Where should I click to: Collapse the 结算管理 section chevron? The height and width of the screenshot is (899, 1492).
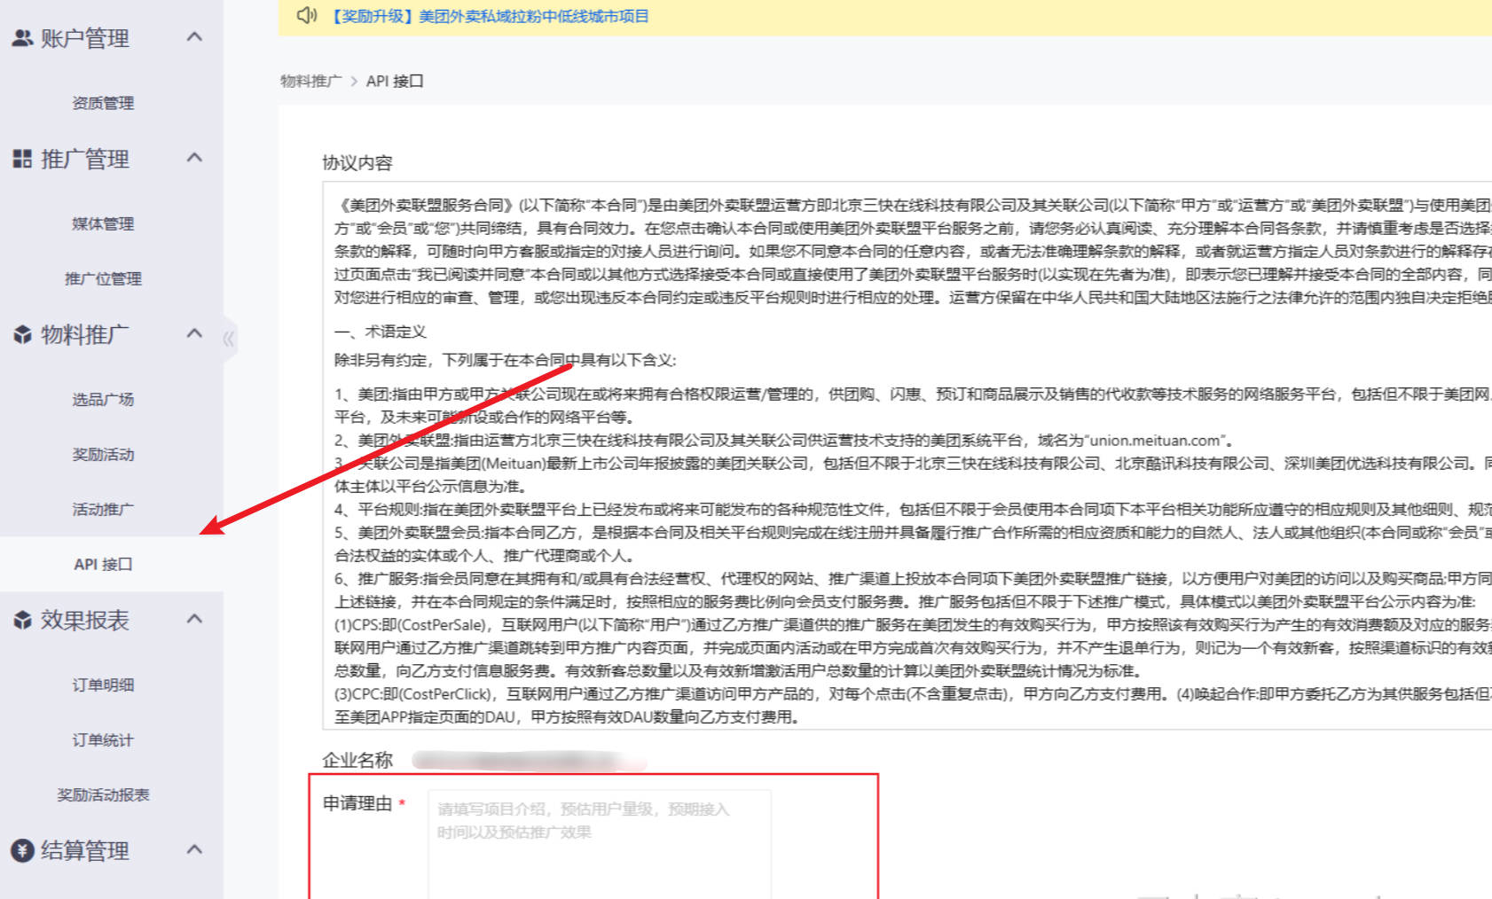pyautogui.click(x=195, y=849)
